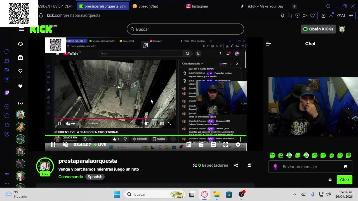Viewport: 358px width, 201px height.
Task: Click the purple microphone in the message box
Action: tap(275, 167)
